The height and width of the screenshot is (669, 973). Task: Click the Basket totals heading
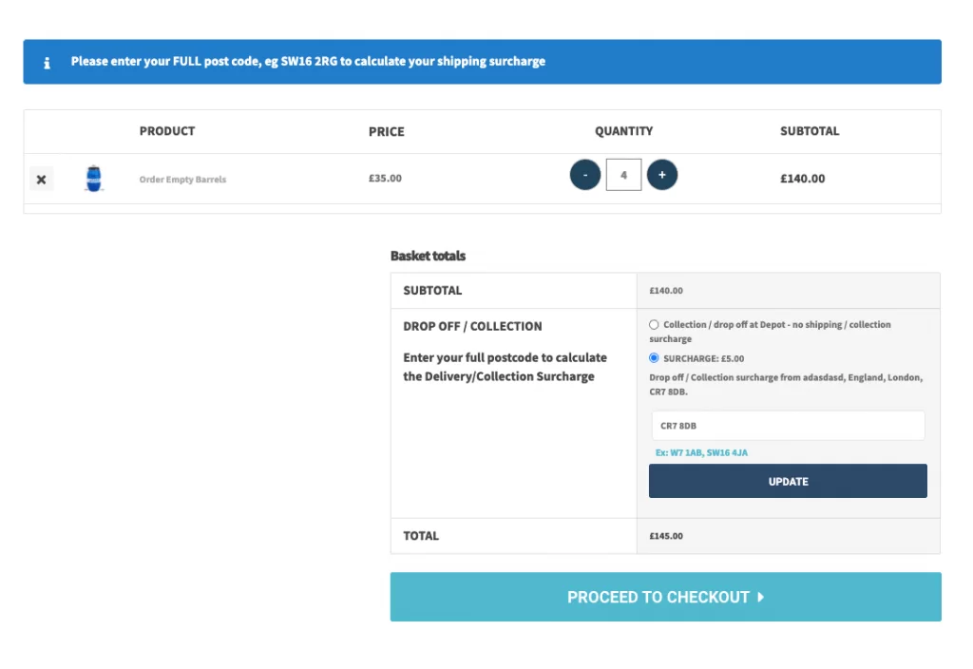[428, 256]
